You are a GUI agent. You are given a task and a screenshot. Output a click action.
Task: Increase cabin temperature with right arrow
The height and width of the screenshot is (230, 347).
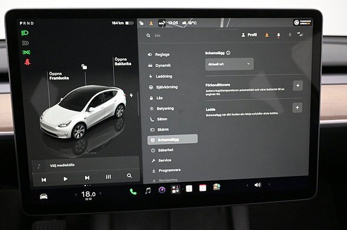pyautogui.click(x=100, y=193)
